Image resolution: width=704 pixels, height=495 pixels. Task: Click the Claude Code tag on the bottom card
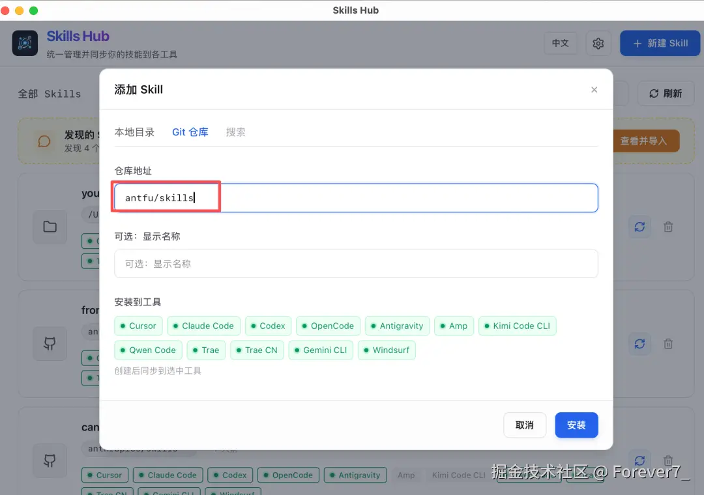(x=168, y=475)
